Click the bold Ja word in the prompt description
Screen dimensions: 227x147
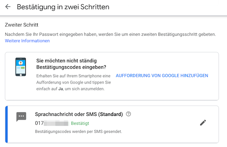coord(61,89)
